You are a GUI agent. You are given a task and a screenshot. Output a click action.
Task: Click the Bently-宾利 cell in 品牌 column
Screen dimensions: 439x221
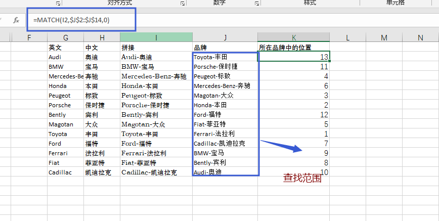click(225, 162)
